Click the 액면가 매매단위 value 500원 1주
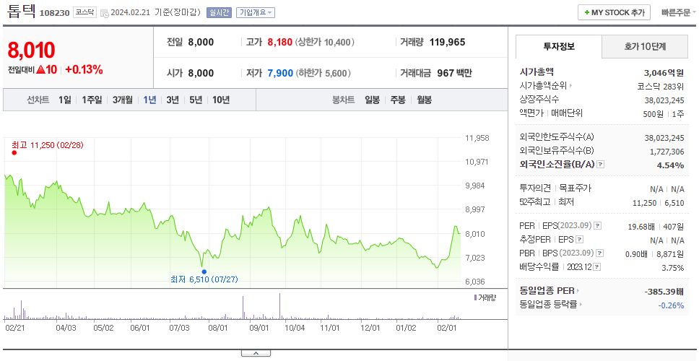 click(664, 114)
